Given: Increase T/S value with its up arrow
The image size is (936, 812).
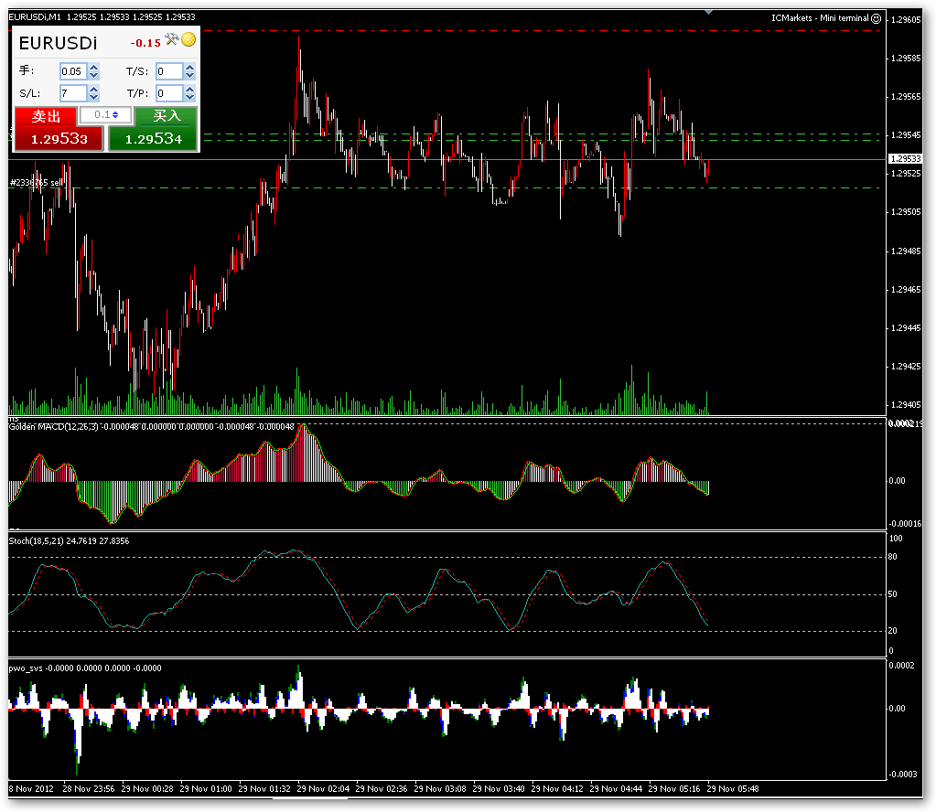Looking at the screenshot, I should [189, 68].
